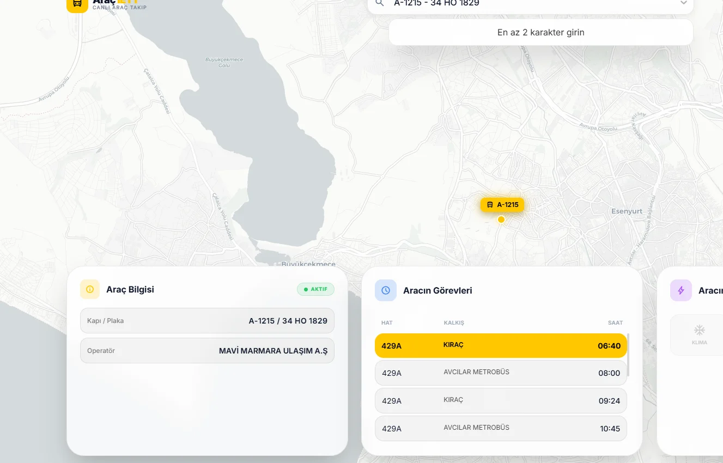Screen dimensions: 723x463
Task: Click the Operatör info row
Action: click(x=207, y=351)
